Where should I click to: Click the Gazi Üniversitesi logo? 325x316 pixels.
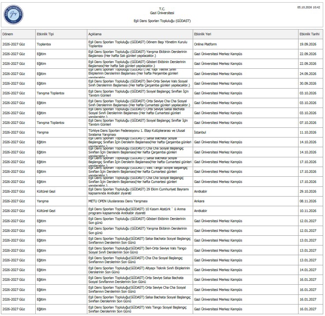tap(14, 15)
